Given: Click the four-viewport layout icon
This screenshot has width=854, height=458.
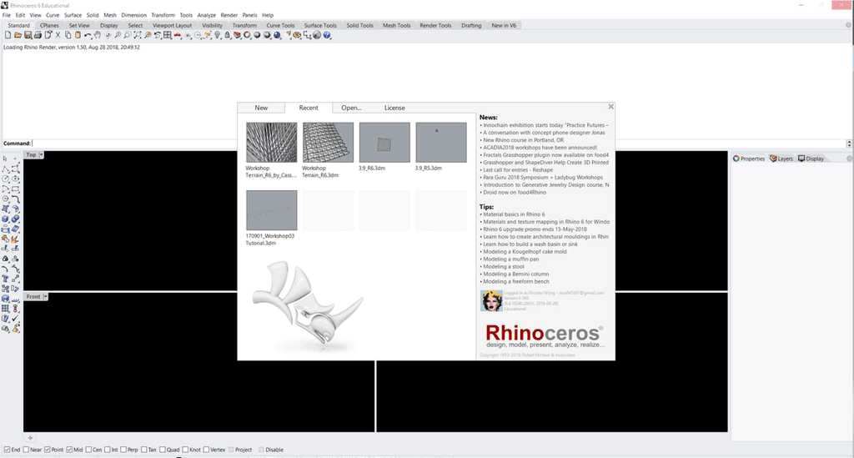Looking at the screenshot, I should point(167,35).
